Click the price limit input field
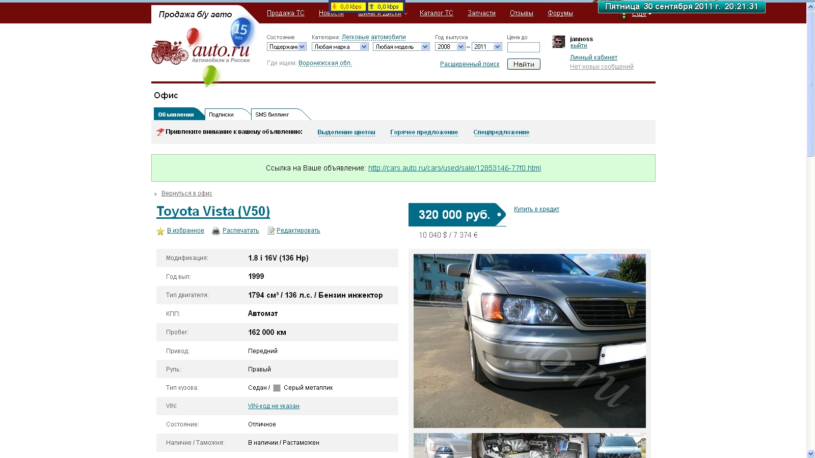This screenshot has width=815, height=458. click(523, 47)
